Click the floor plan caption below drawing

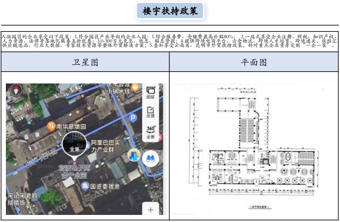pos(260,207)
